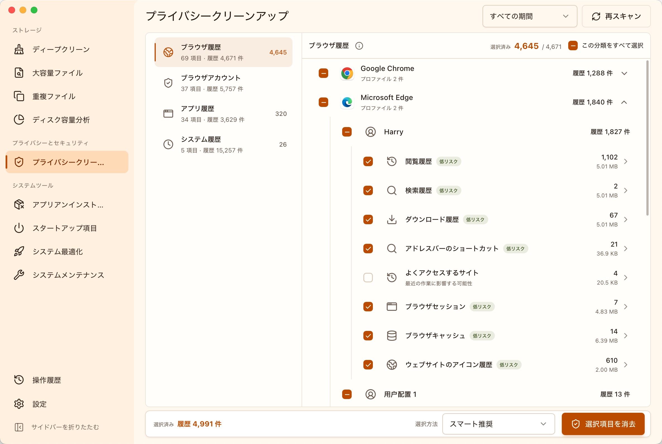662x444 pixels.
Task: Open the すべての期間 period dropdown
Action: [x=530, y=16]
